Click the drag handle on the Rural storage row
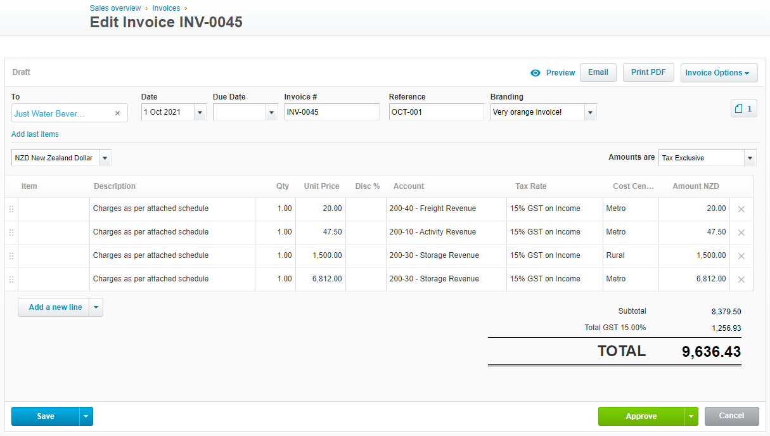The image size is (770, 436). tap(11, 255)
